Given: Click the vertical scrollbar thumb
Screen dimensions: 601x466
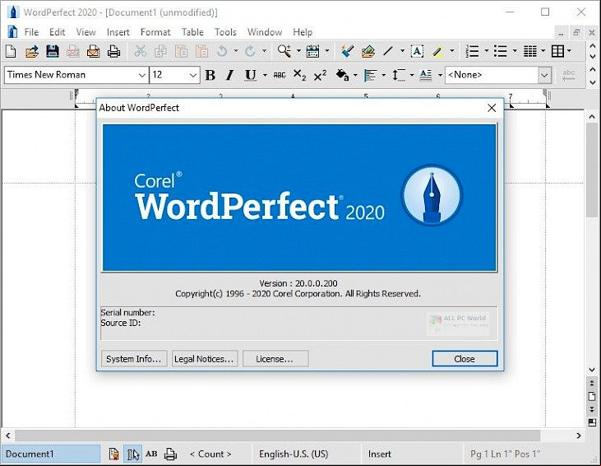Looking at the screenshot, I should coord(592,170).
